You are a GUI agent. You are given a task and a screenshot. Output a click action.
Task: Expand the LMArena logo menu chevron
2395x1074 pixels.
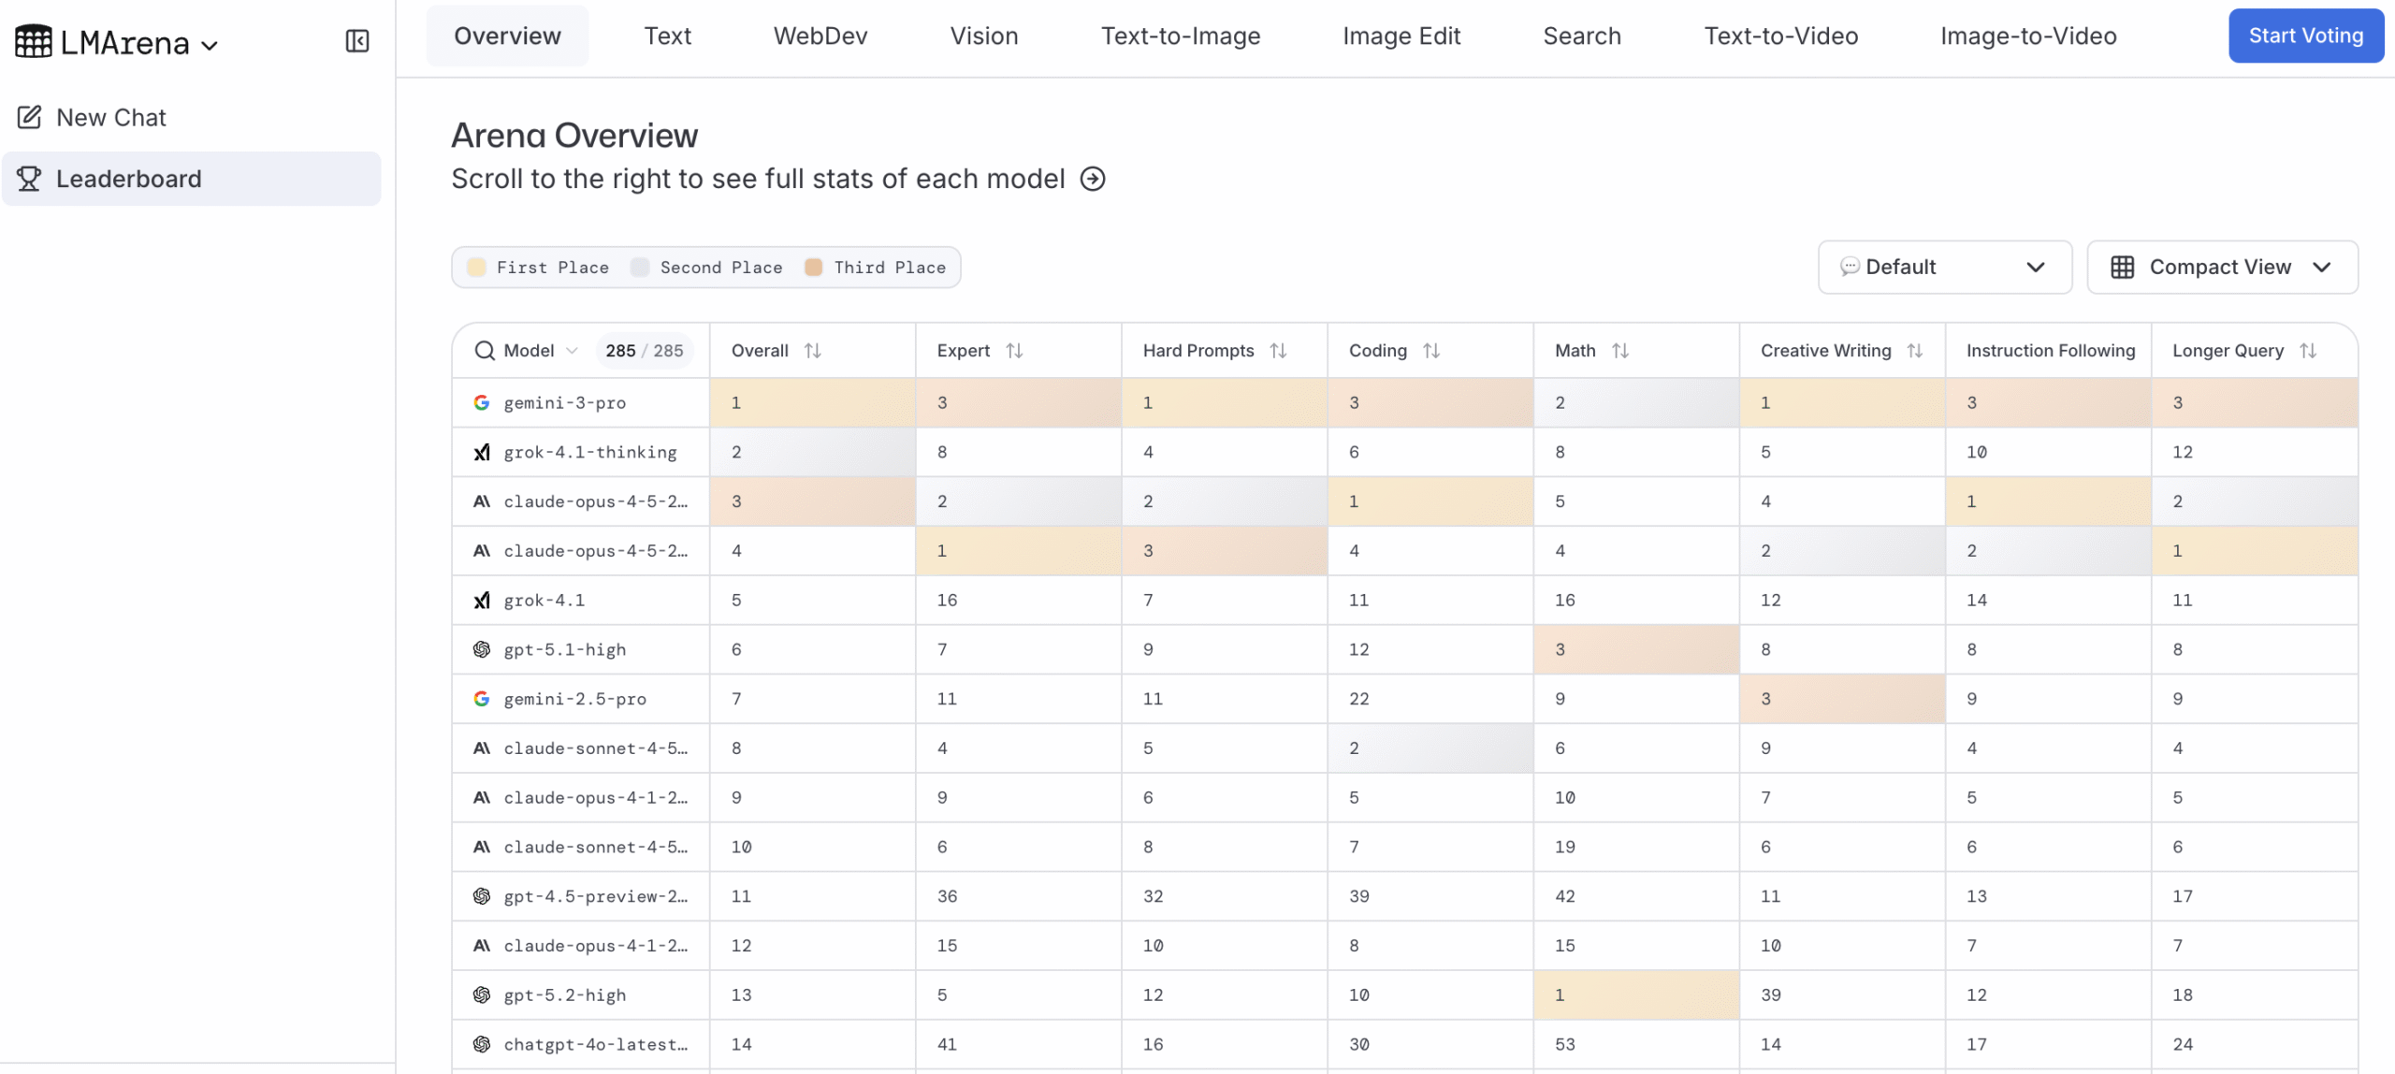click(x=210, y=45)
